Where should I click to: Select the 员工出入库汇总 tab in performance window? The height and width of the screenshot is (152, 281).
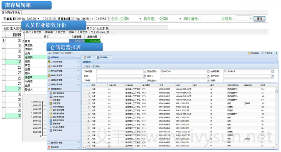click(x=100, y=32)
